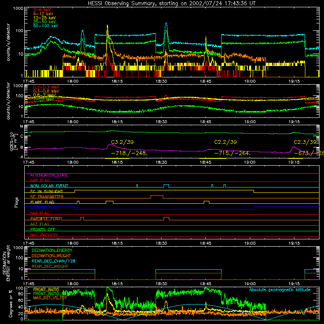Screen dimensions: 324x324
Task: Click the Flags vertical axis title
Action: 17,202
